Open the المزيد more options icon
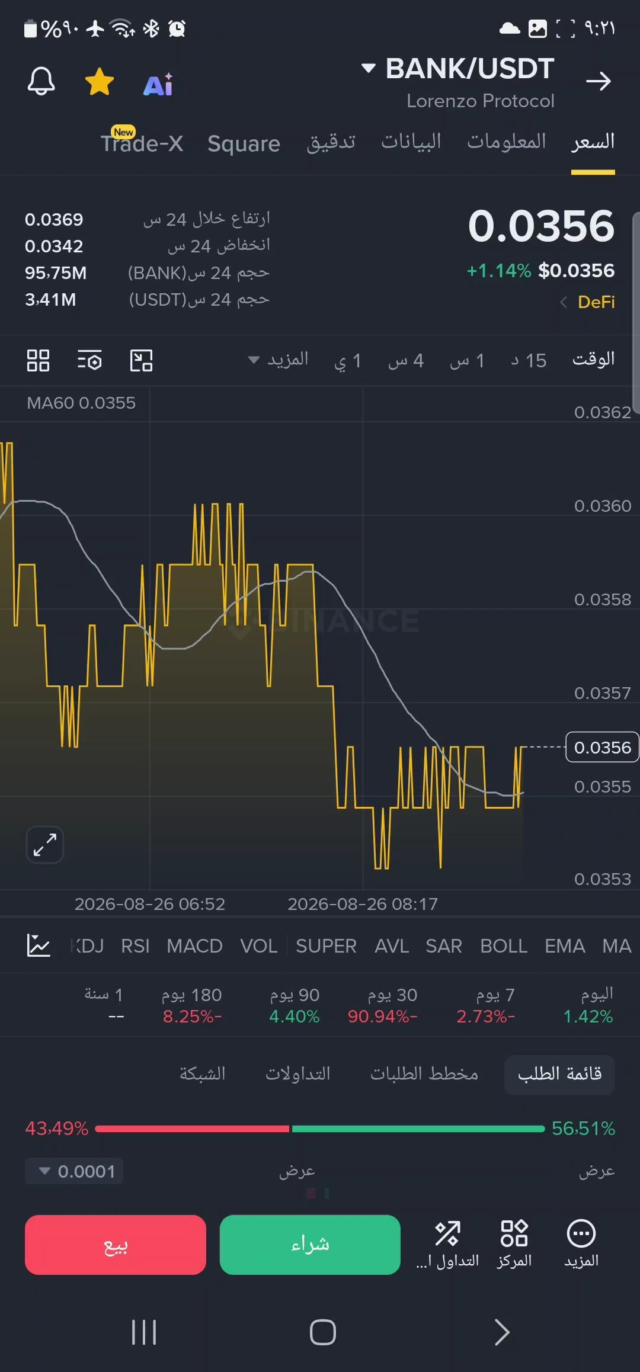This screenshot has width=640, height=1372. (x=581, y=1243)
